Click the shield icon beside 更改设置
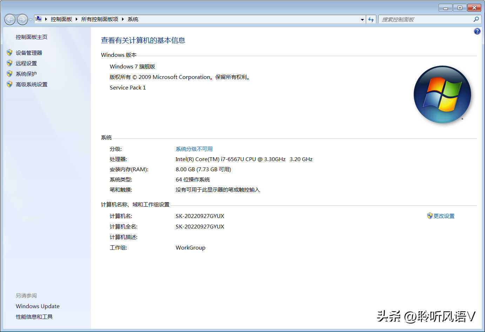Viewport: 485px width, 332px height. point(430,216)
